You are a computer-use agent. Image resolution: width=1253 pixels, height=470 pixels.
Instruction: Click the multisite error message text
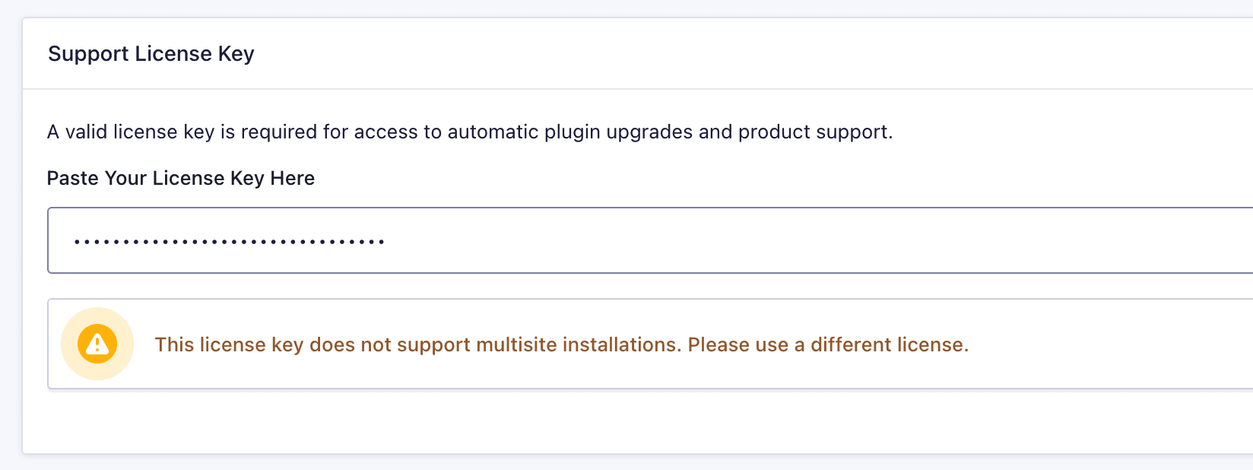(x=563, y=345)
